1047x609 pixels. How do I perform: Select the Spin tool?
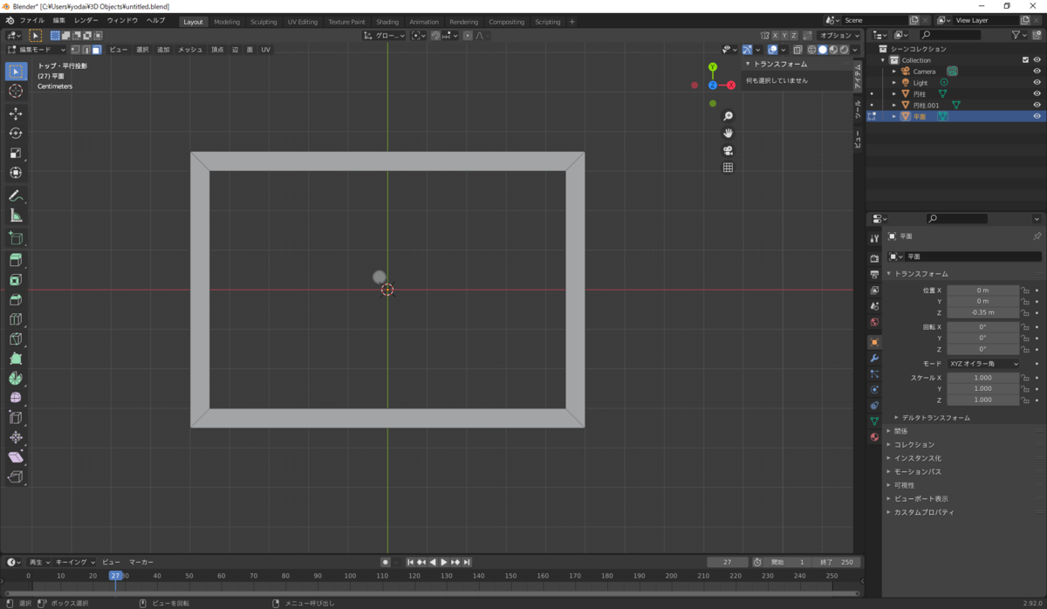pyautogui.click(x=16, y=379)
